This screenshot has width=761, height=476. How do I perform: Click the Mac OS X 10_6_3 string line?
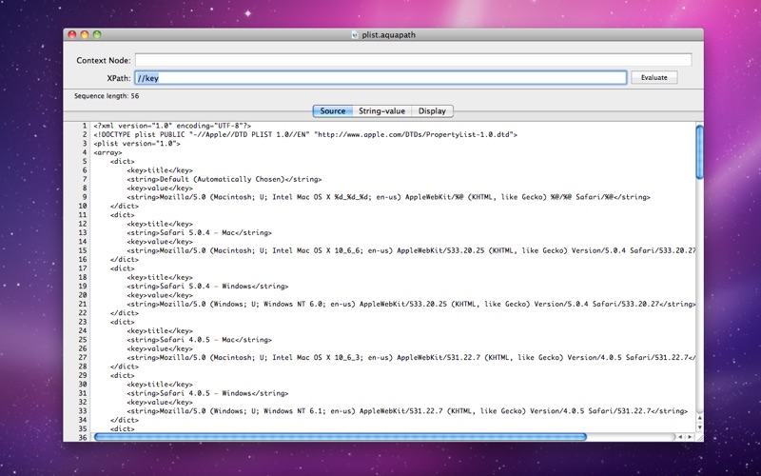pyautogui.click(x=412, y=358)
